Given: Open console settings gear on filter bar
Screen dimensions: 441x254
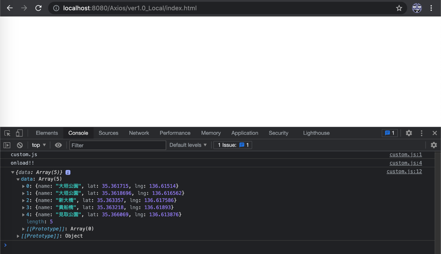Looking at the screenshot, I should point(434,145).
